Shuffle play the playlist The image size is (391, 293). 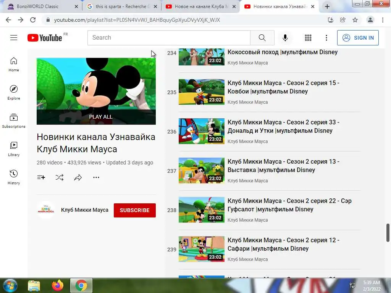pos(59,177)
